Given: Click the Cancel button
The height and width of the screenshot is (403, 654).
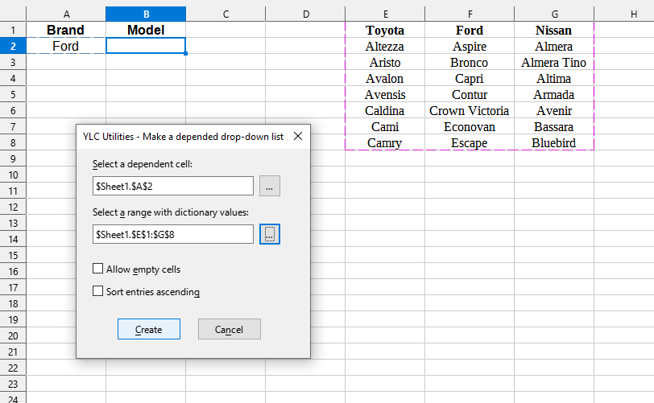Looking at the screenshot, I should (x=230, y=329).
